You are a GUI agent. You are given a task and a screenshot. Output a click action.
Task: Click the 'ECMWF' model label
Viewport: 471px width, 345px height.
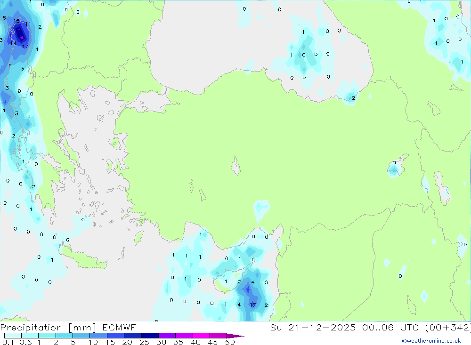tap(119, 328)
